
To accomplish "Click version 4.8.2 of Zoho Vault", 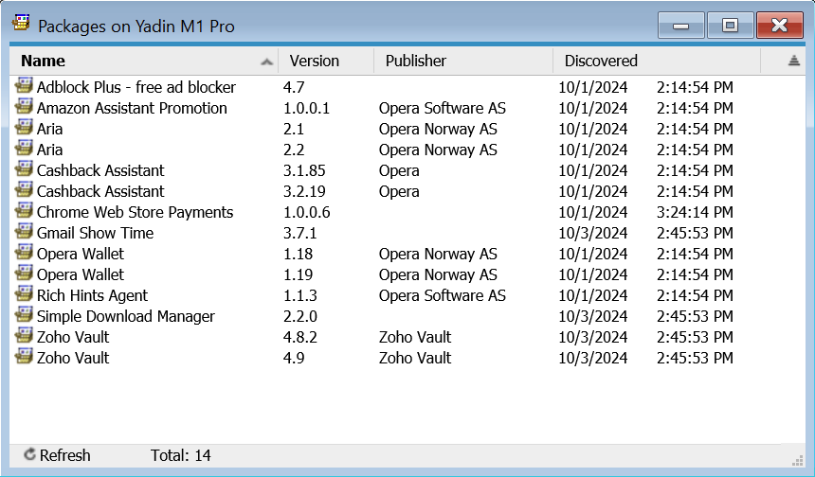I will tap(299, 337).
